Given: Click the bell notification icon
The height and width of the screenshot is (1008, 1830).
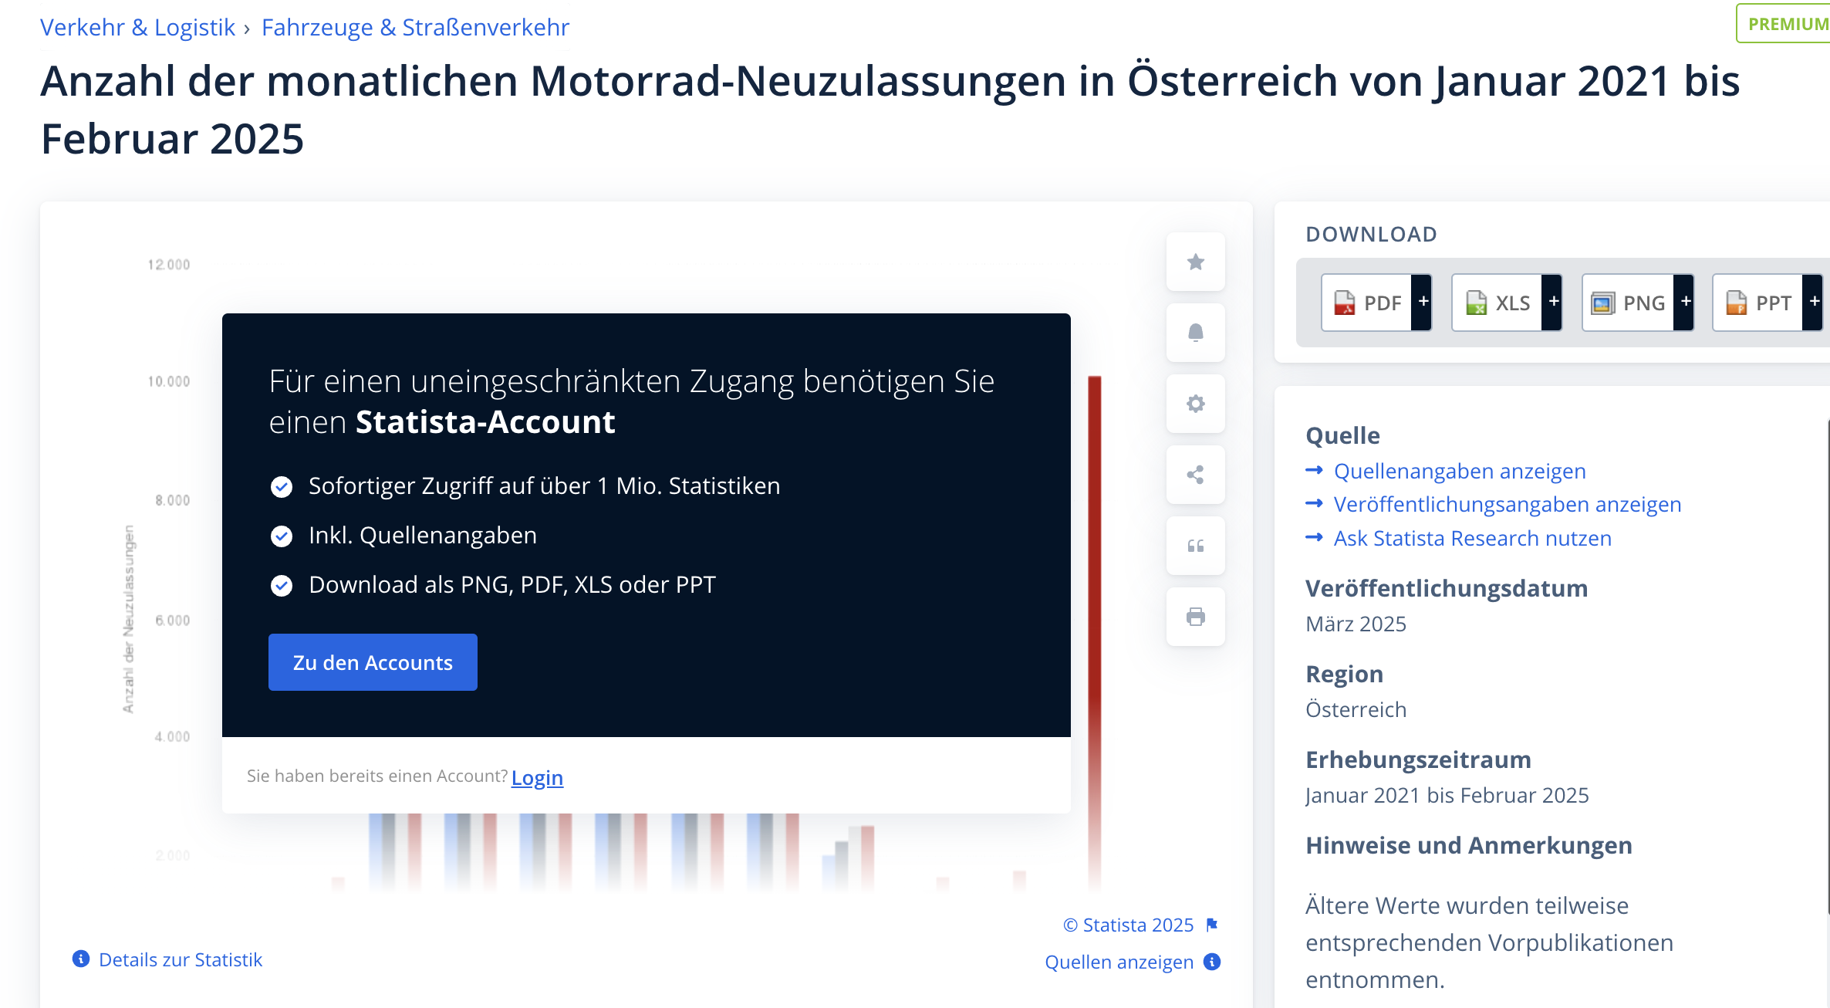Looking at the screenshot, I should (1195, 333).
